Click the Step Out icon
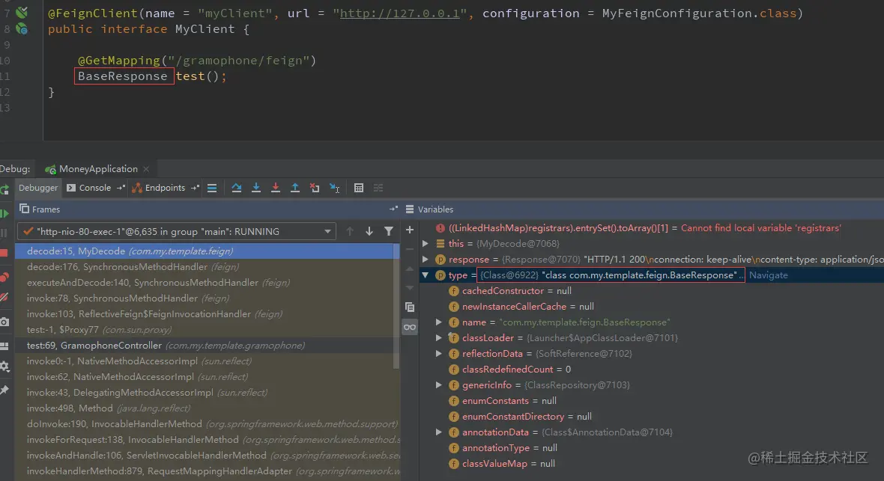This screenshot has height=481, width=884. [295, 188]
